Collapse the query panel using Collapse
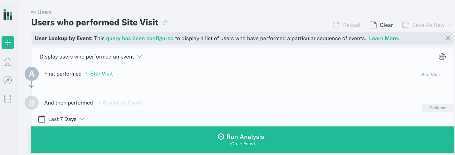The width and height of the screenshot is (455, 155). (x=438, y=108)
